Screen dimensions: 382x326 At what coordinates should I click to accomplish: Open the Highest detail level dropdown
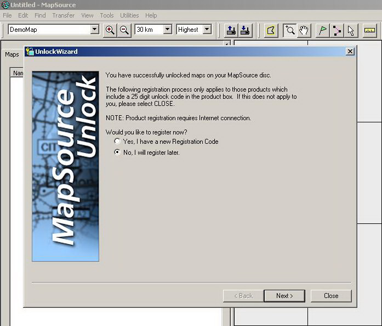[x=207, y=30]
